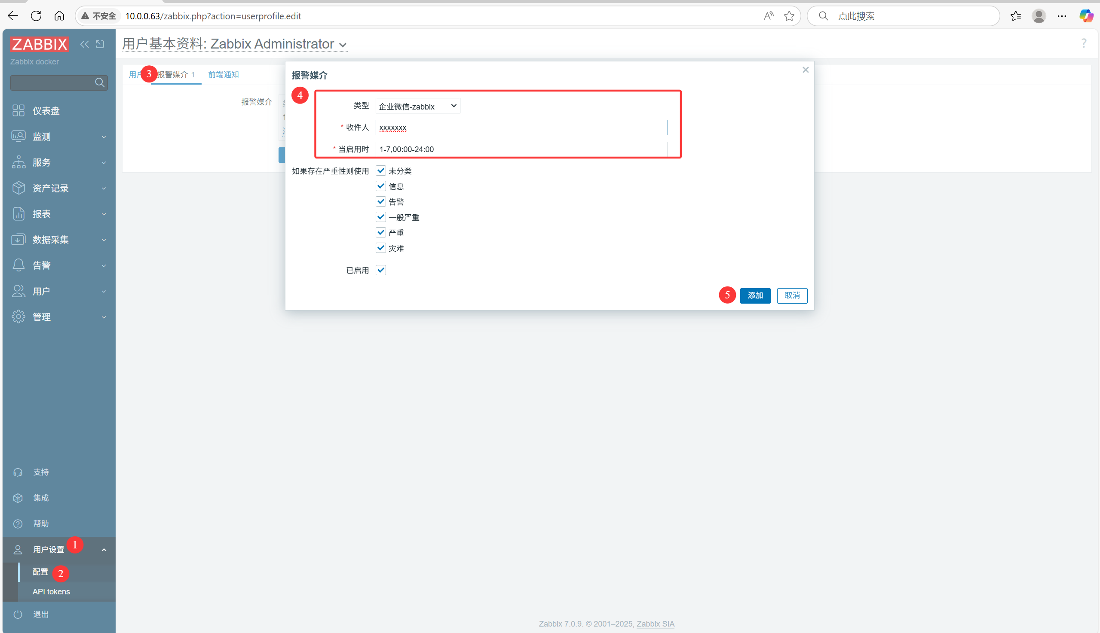Viewport: 1100px width, 633px height.
Task: Click the 告警 bell icon
Action: click(x=18, y=265)
